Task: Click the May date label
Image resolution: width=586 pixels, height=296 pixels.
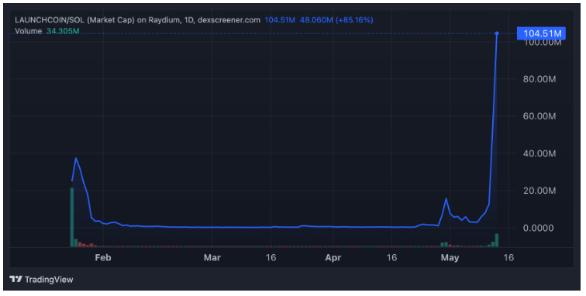Action: (x=450, y=257)
